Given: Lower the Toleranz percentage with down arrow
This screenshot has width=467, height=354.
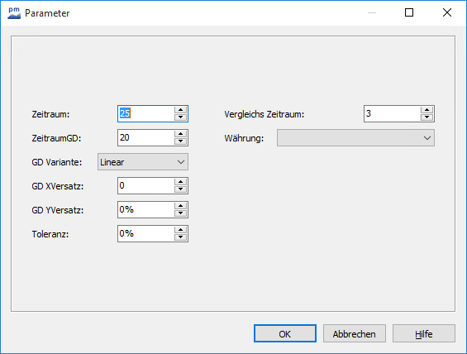Looking at the screenshot, I should 180,237.
